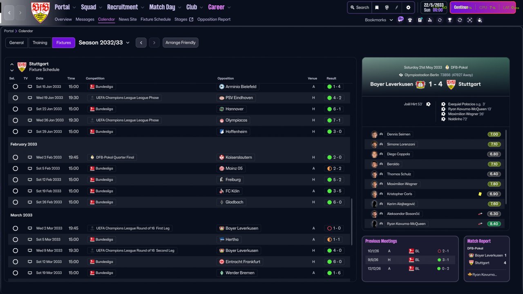Select the Olympiacos fixture radio button
The height and width of the screenshot is (294, 523).
[16, 120]
